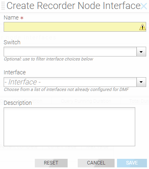The image size is (149, 169).
Task: Close the Create Recorder Node Interface dialog
Action: click(144, 6)
